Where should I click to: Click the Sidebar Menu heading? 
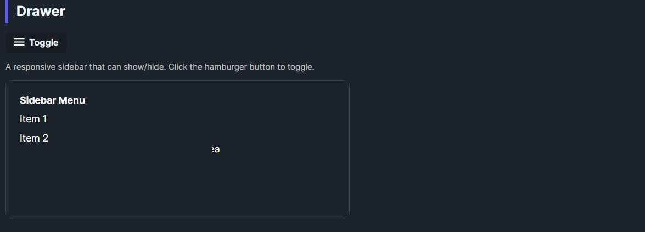pos(52,100)
